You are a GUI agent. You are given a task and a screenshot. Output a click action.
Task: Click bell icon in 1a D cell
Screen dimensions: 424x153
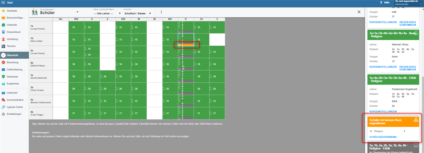click(x=86, y=27)
